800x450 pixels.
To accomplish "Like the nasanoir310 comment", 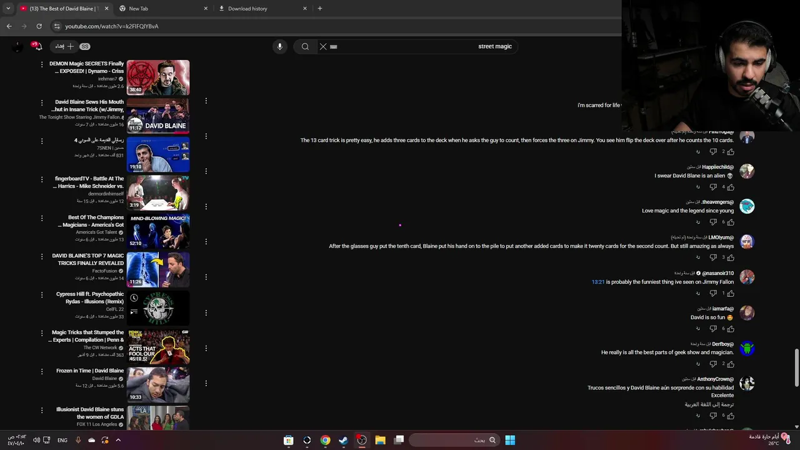I will point(731,293).
